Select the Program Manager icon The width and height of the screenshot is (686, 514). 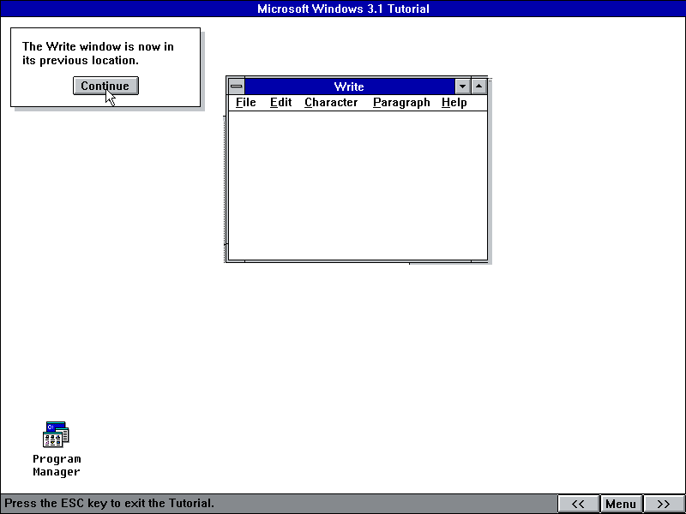pos(56,434)
